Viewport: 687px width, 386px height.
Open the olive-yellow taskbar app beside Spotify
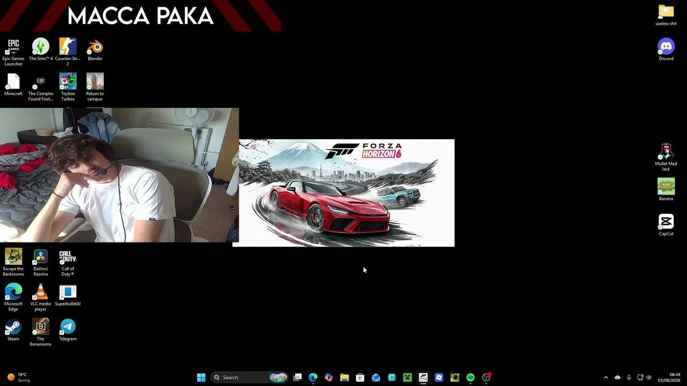coord(455,377)
